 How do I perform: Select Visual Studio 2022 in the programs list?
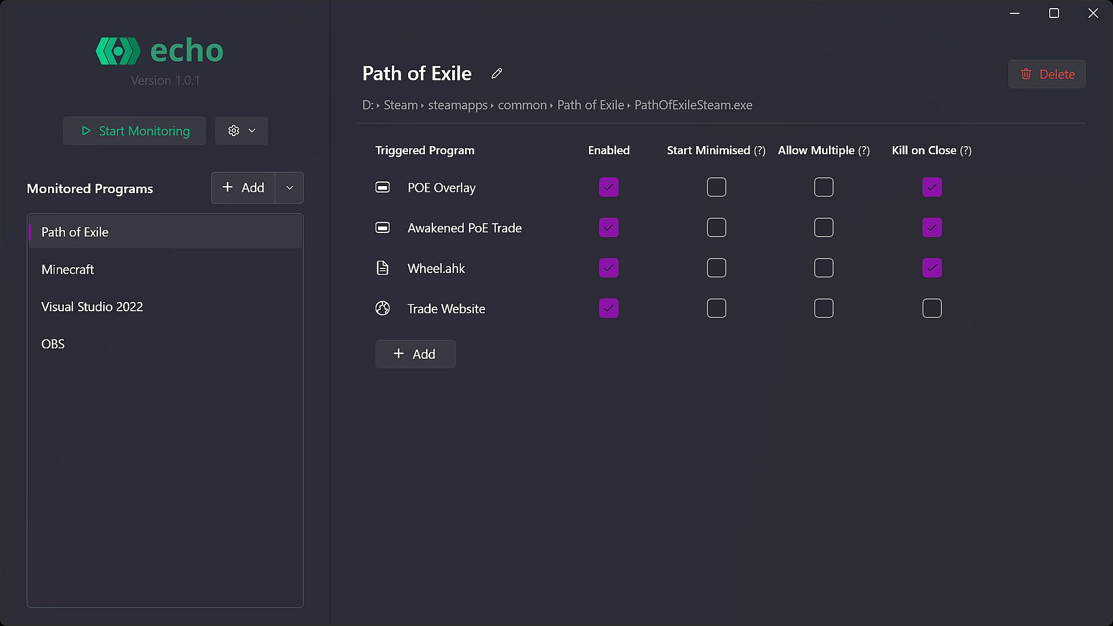point(92,307)
